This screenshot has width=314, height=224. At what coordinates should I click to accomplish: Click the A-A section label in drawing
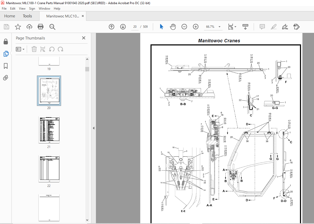coord(209,205)
